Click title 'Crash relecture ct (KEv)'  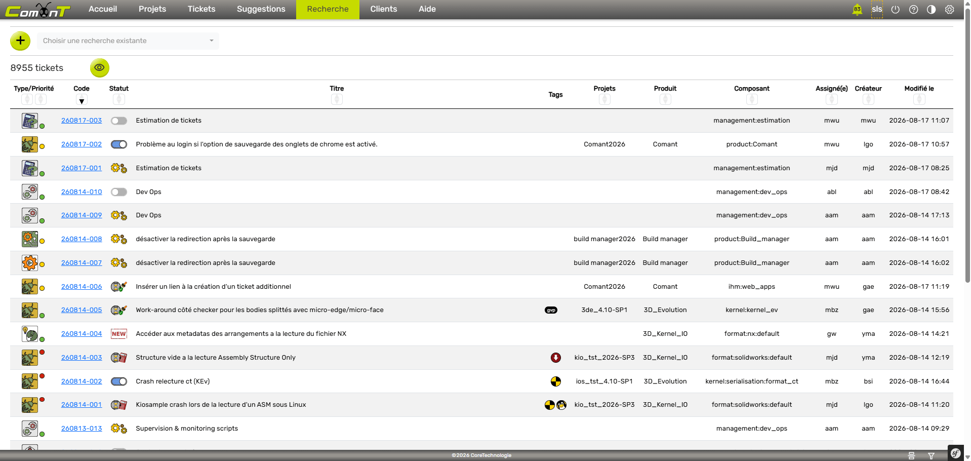tap(173, 381)
